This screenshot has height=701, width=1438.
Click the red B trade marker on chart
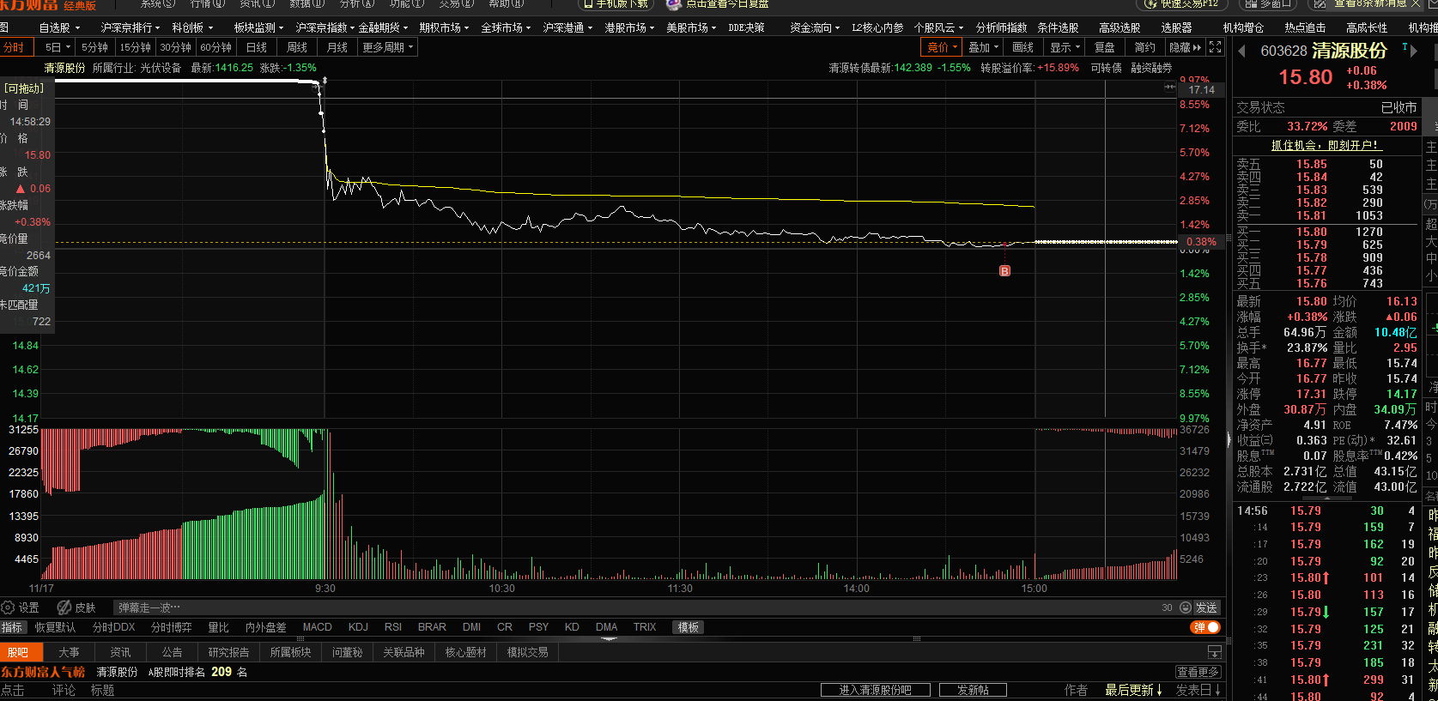coord(1004,271)
